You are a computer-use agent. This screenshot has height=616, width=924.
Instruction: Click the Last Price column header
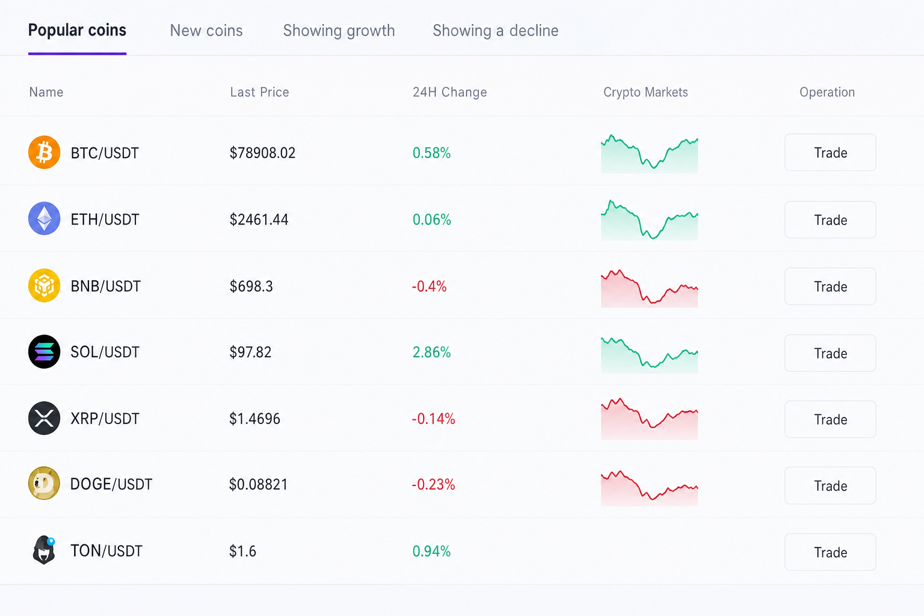click(259, 92)
